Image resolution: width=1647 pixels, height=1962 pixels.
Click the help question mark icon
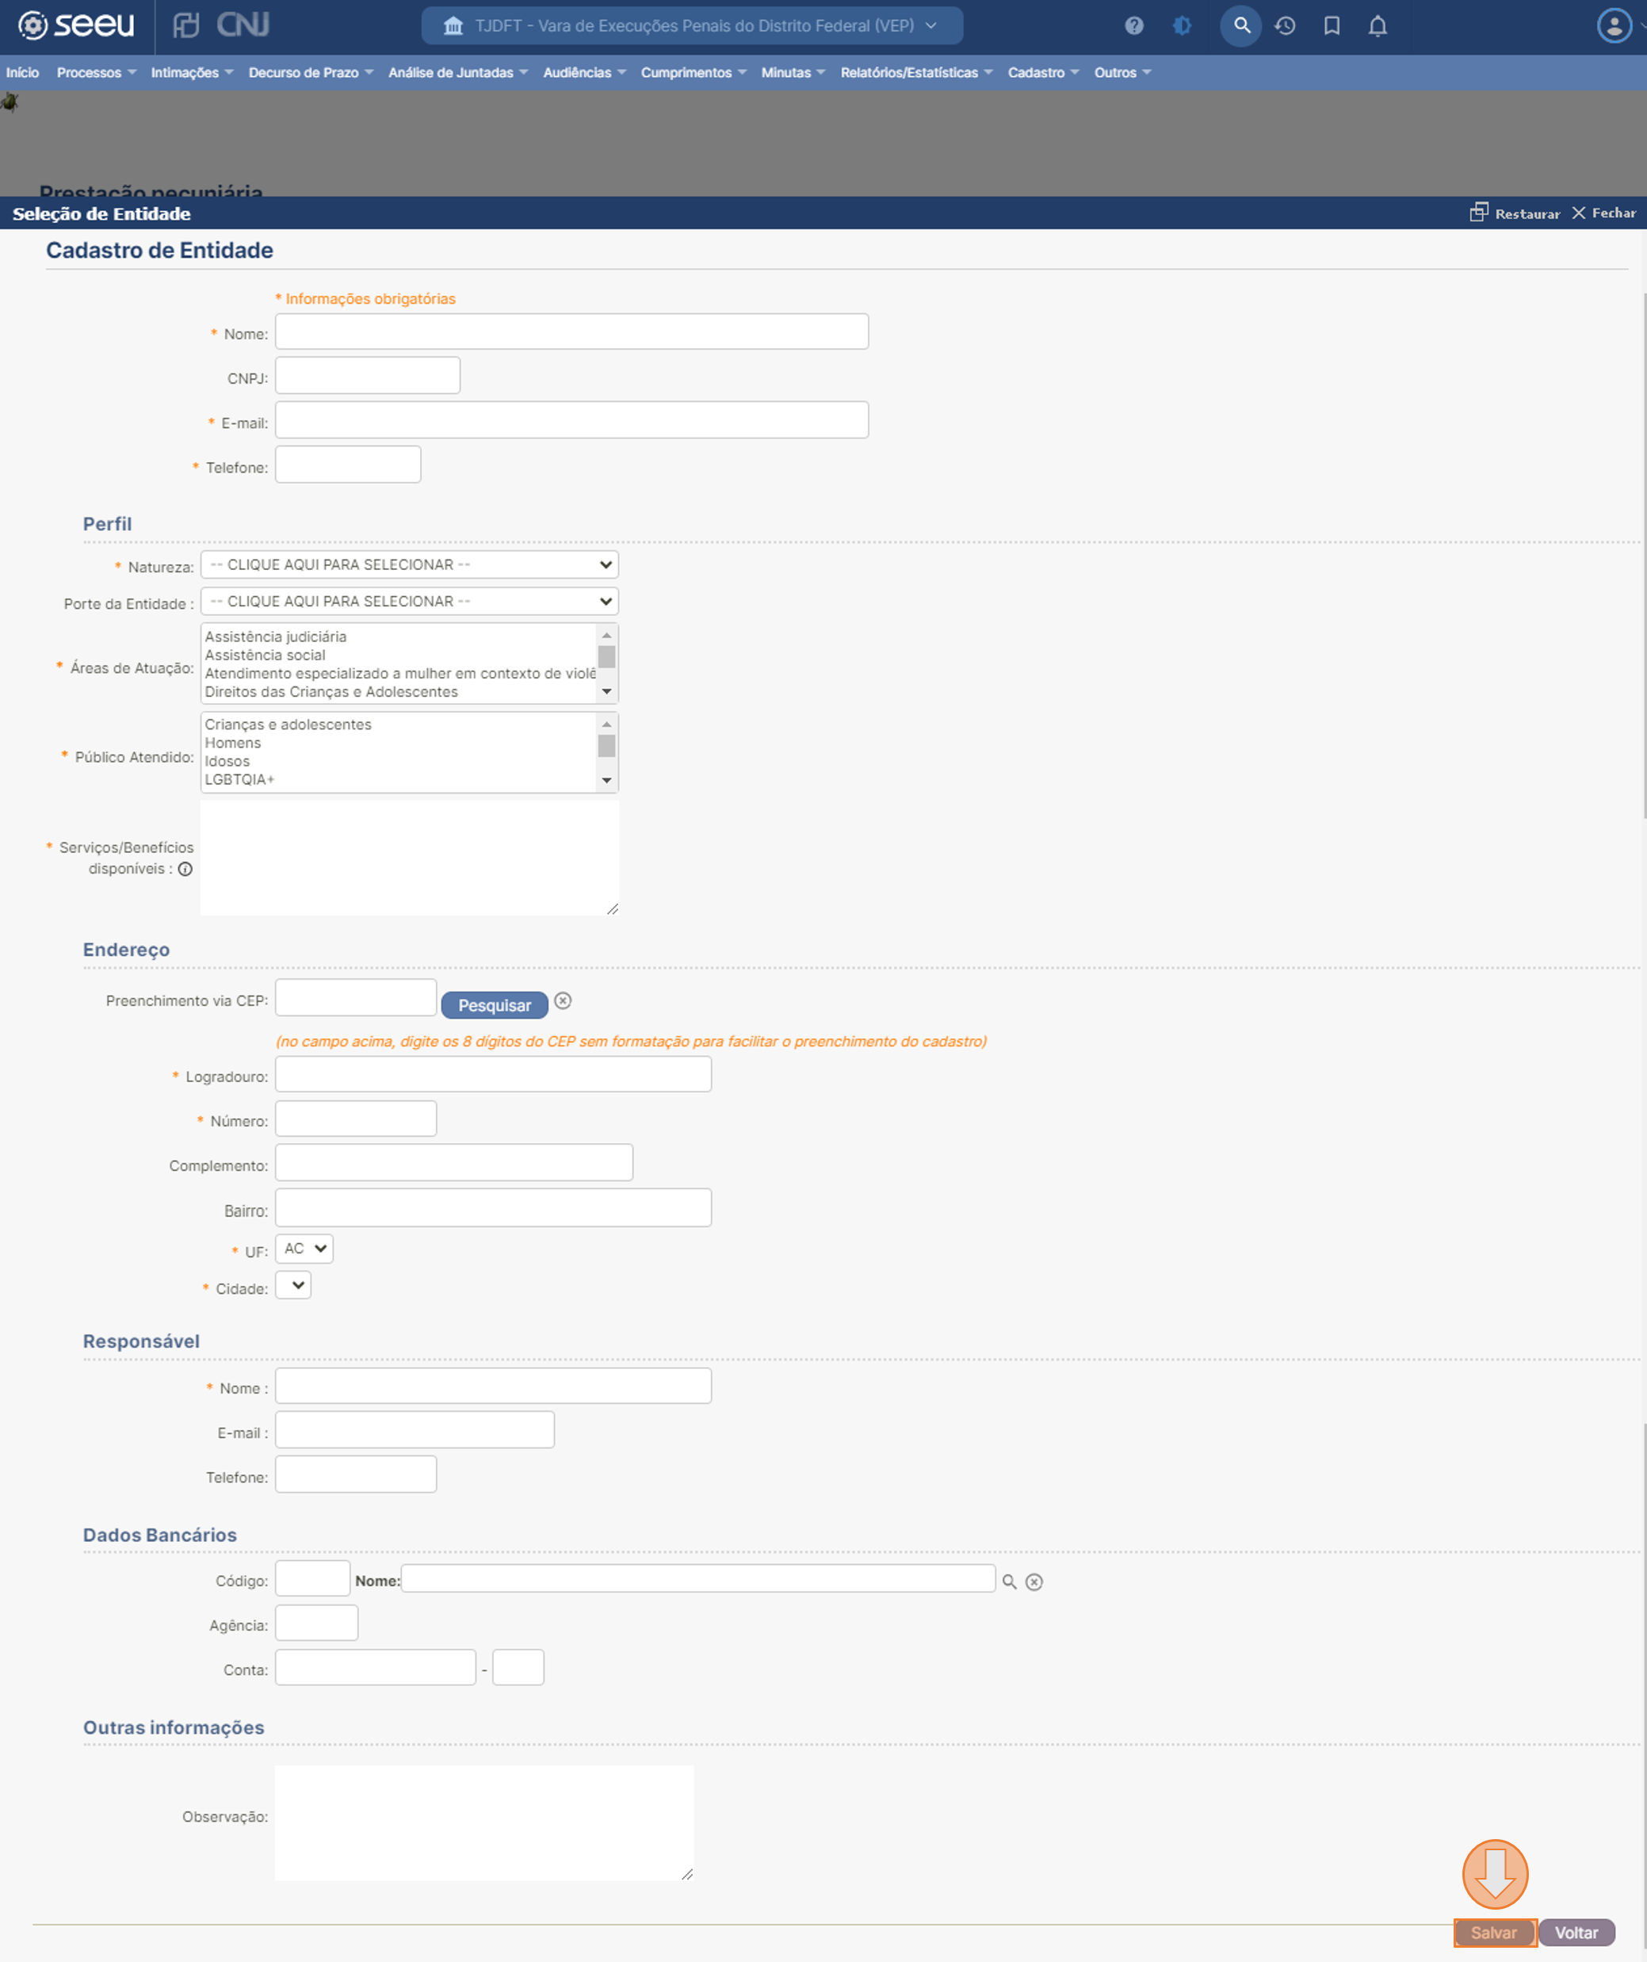click(1133, 26)
